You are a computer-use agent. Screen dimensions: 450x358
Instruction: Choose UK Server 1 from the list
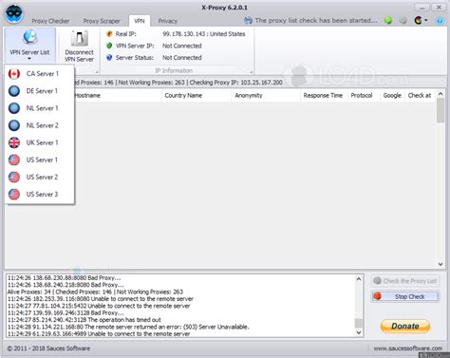40,142
